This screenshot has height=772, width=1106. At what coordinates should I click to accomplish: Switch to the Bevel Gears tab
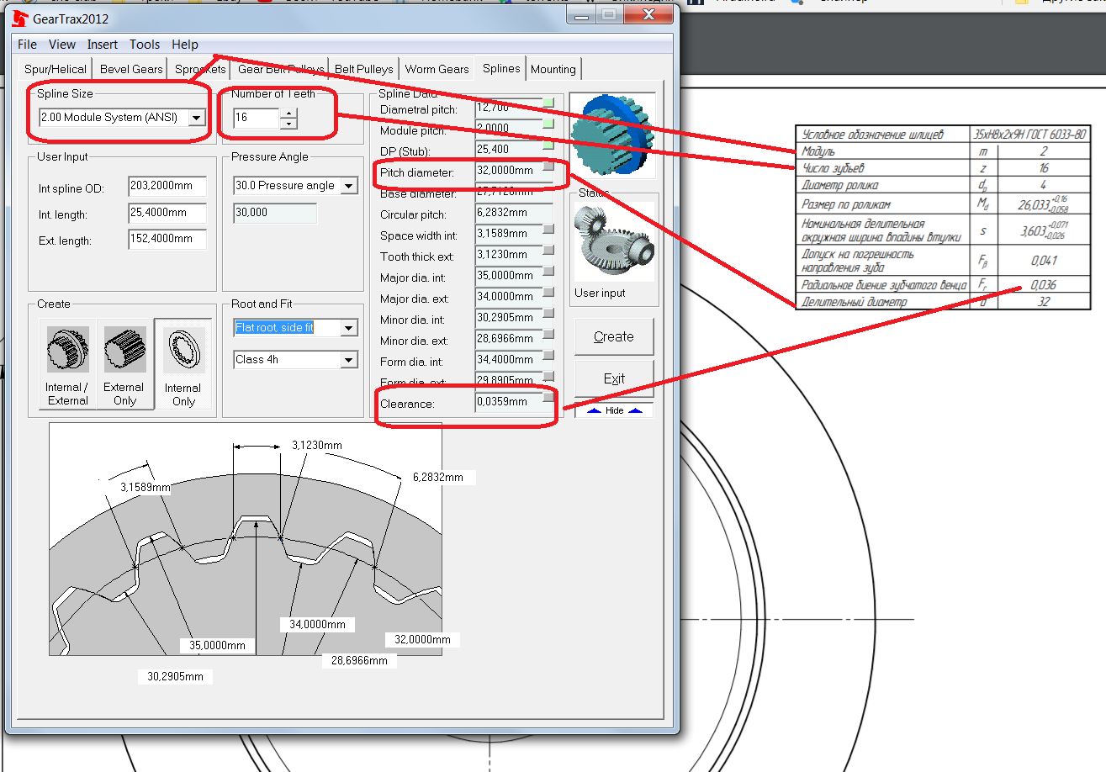coord(131,70)
